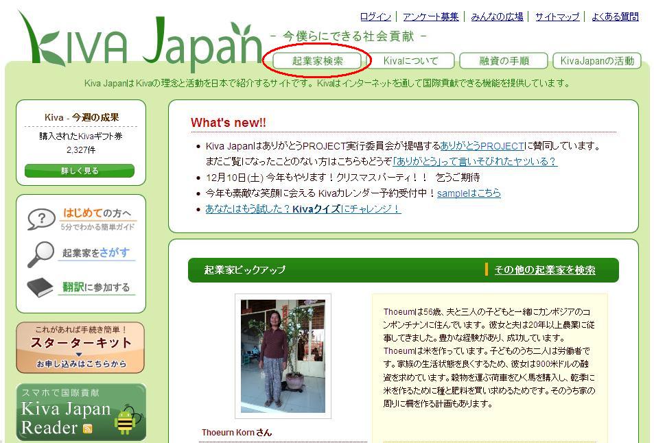This screenshot has width=654, height=443.
Task: Click the 今僕らにできる社会貢献 tagline
Action: point(349,36)
